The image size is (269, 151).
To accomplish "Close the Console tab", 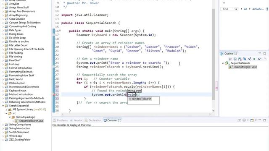I will tap(119, 120).
